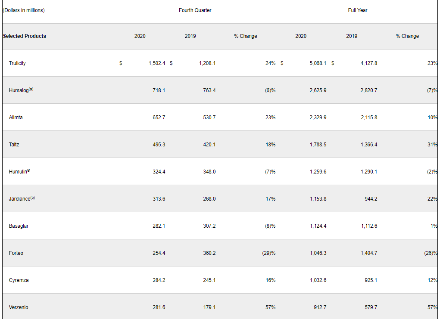Click the Full Year column header
440x319 pixels.
(358, 10)
